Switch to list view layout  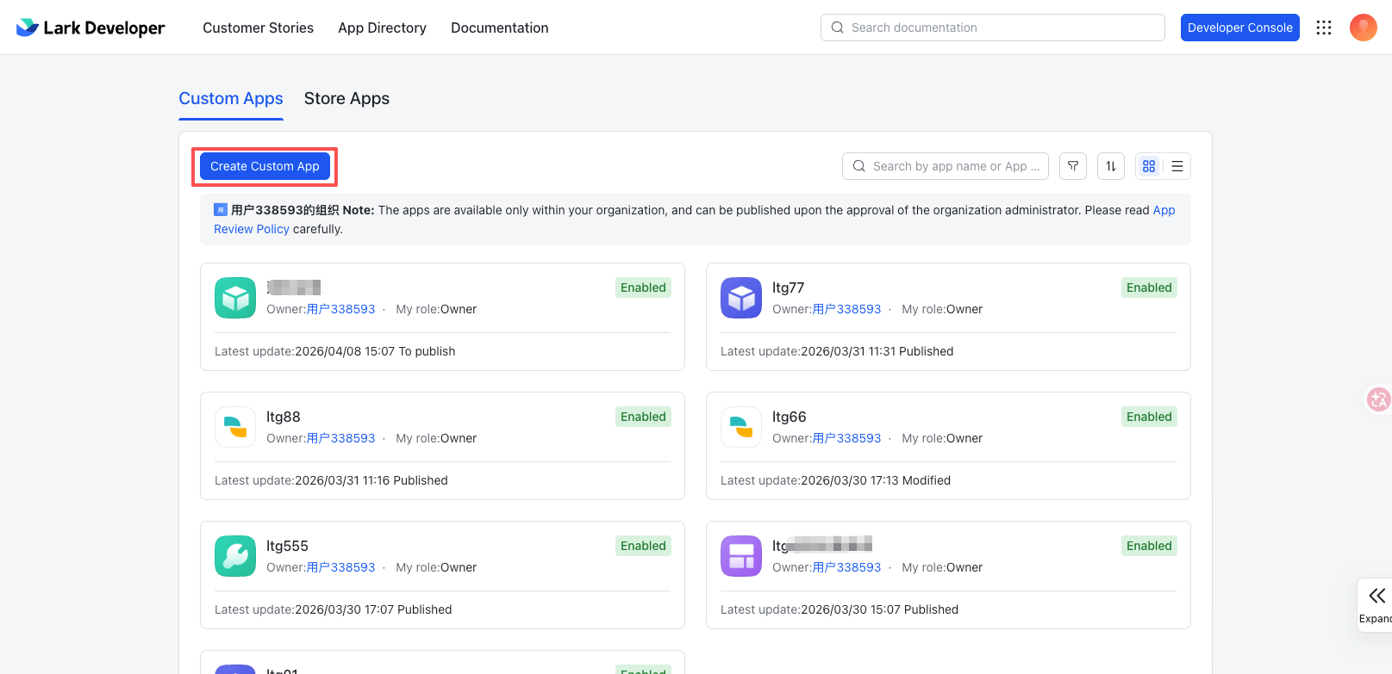point(1177,166)
